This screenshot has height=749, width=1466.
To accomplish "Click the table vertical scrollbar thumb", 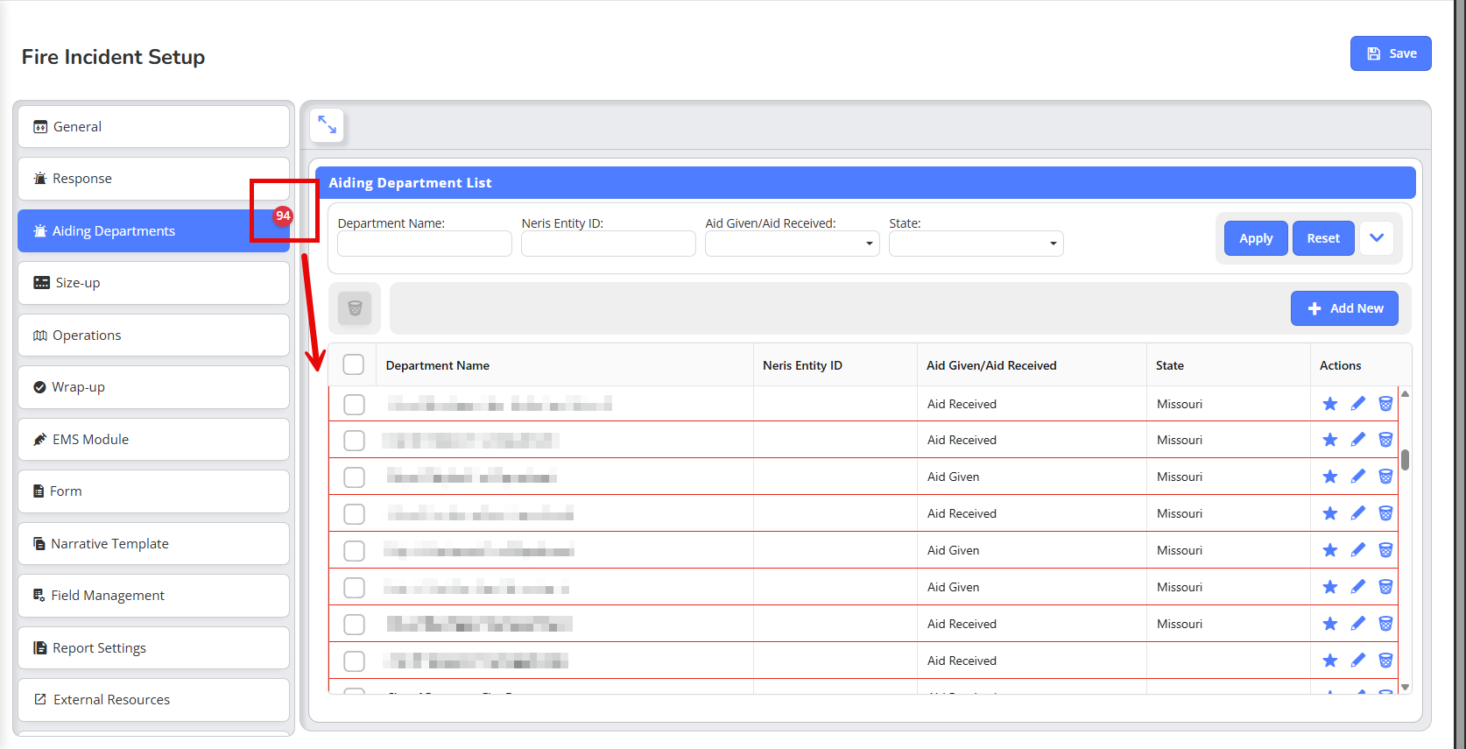I will pyautogui.click(x=1405, y=460).
